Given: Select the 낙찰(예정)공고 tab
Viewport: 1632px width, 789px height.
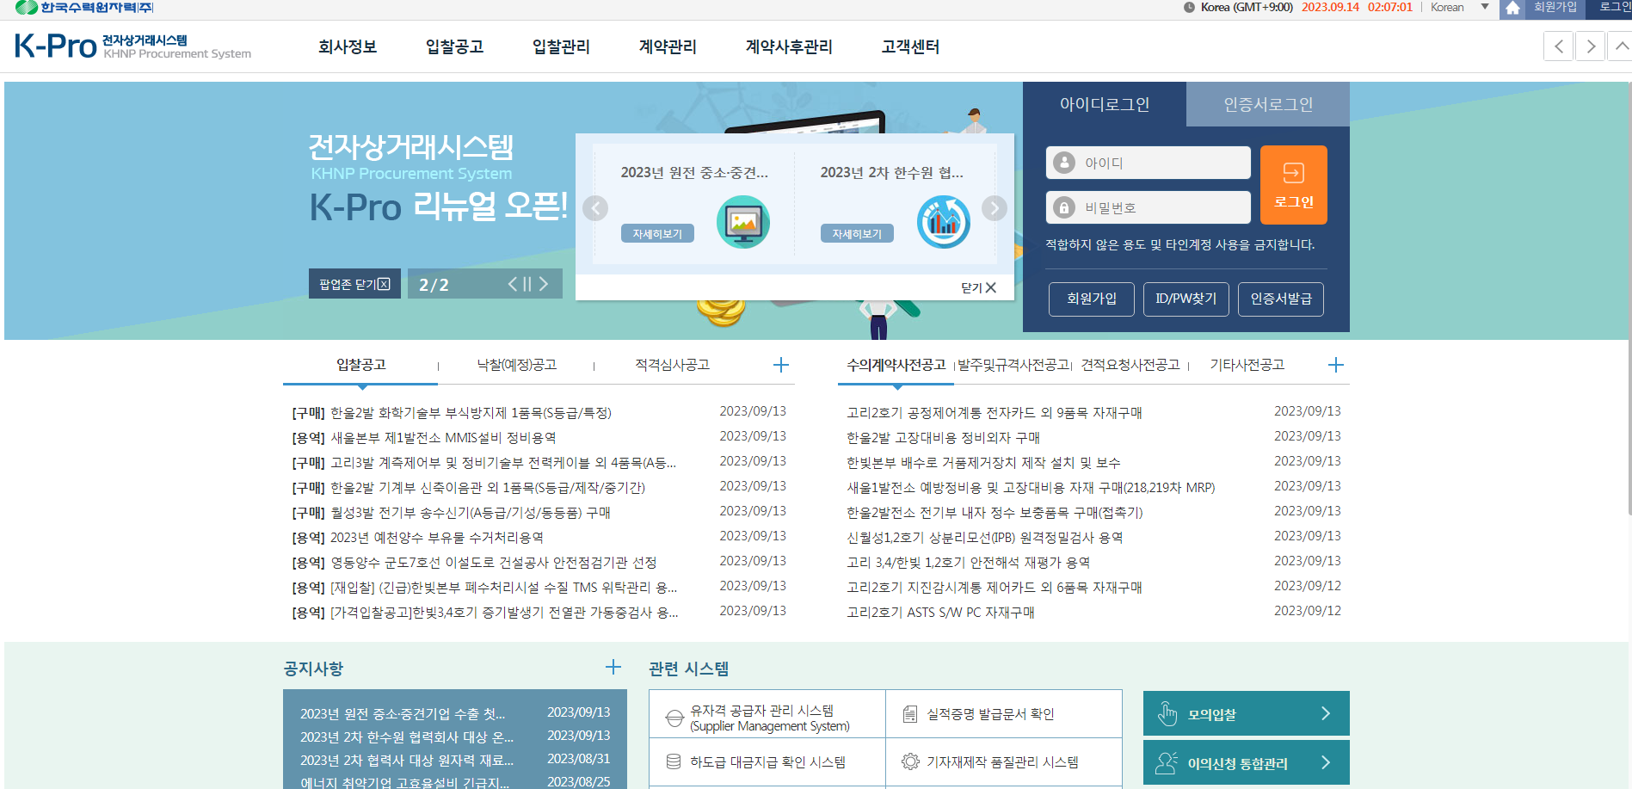Looking at the screenshot, I should [x=517, y=365].
